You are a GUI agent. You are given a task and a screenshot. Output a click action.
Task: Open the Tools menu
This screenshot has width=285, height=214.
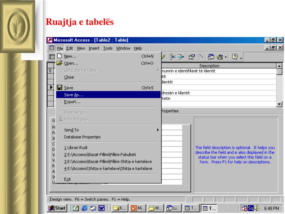108,48
